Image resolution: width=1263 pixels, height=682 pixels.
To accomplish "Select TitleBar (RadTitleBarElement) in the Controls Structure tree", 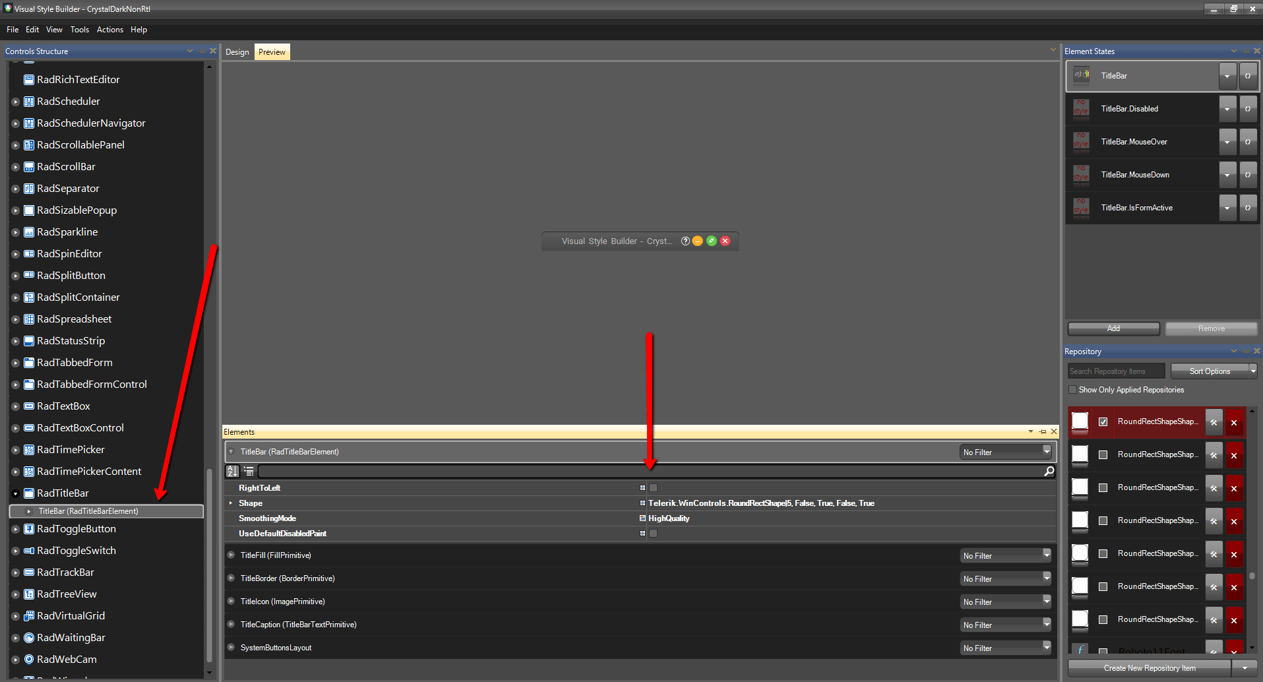I will (106, 511).
